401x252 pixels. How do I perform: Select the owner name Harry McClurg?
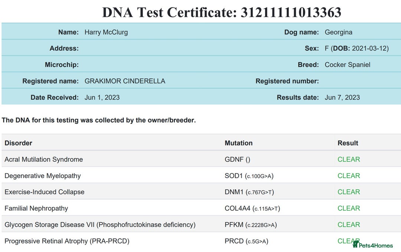point(106,32)
